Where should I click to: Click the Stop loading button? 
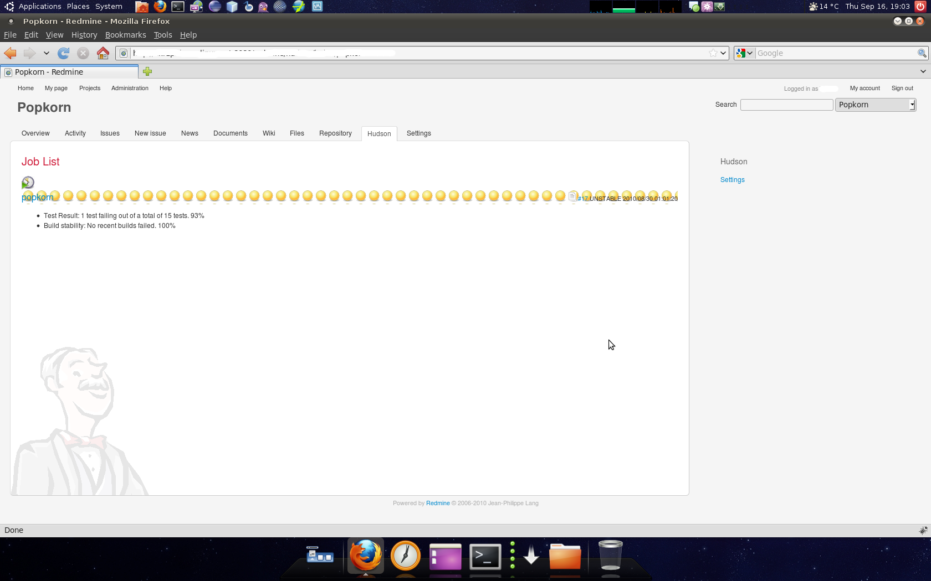coord(83,53)
